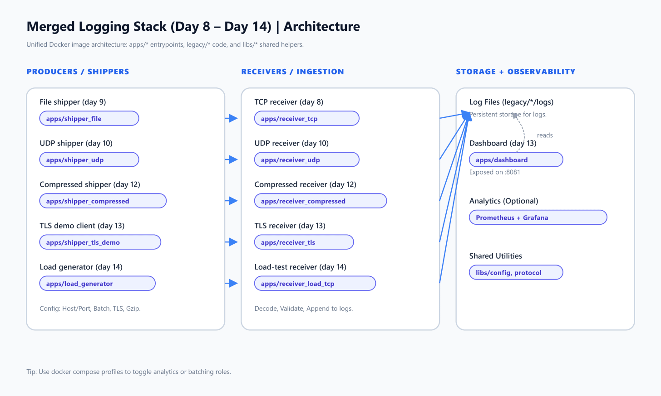Select apps/receiver_load_tcp pill
This screenshot has width=661, height=396.
(x=315, y=283)
